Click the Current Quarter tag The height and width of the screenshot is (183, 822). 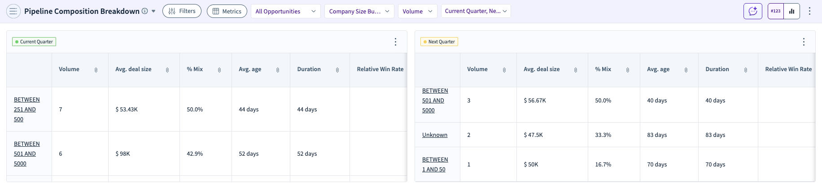pyautogui.click(x=34, y=42)
